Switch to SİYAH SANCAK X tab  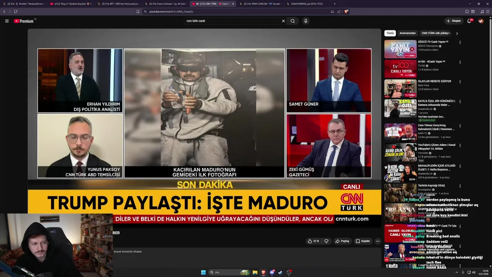pyautogui.click(x=259, y=3)
